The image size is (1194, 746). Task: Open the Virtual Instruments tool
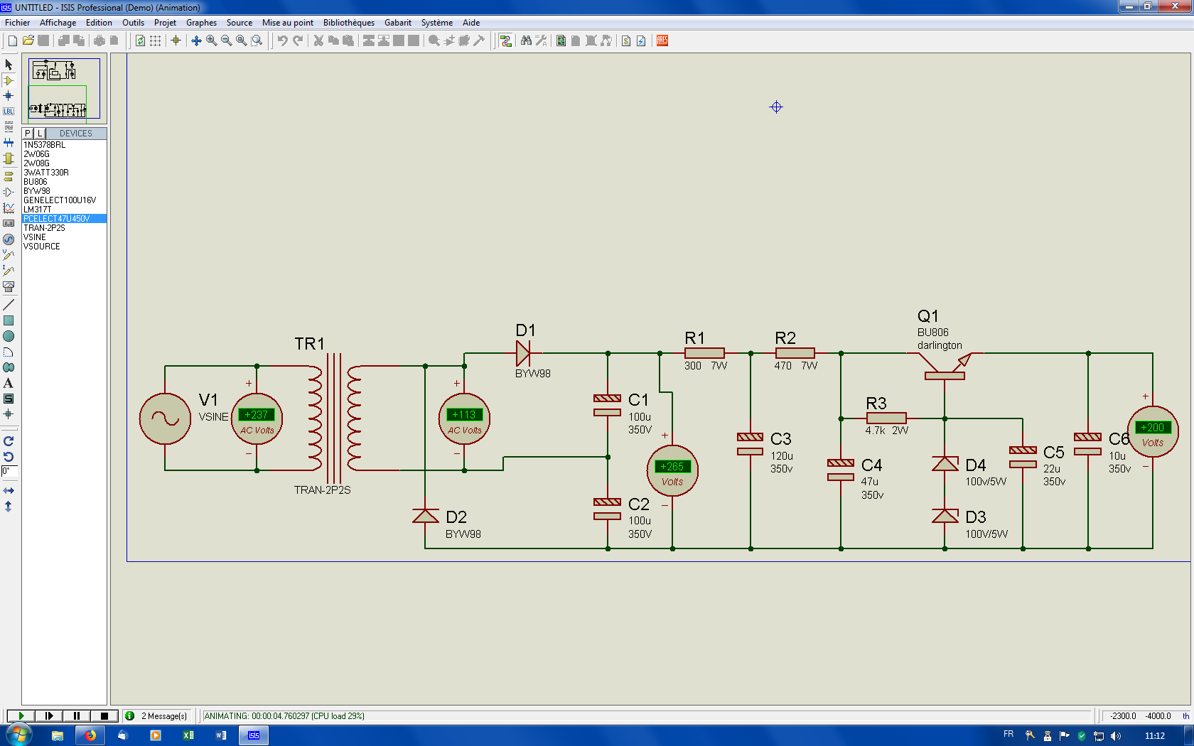(9, 286)
